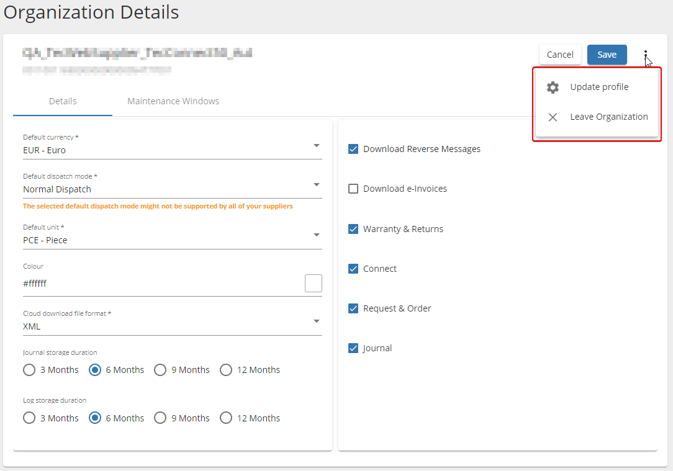673x471 pixels.
Task: Click the X icon beside Leave Organization
Action: click(553, 117)
